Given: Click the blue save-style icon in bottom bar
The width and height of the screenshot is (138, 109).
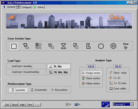Looking at the screenshot, I should coord(77,104).
